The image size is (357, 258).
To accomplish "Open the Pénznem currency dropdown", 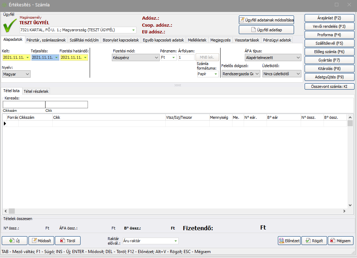I will (x=173, y=58).
